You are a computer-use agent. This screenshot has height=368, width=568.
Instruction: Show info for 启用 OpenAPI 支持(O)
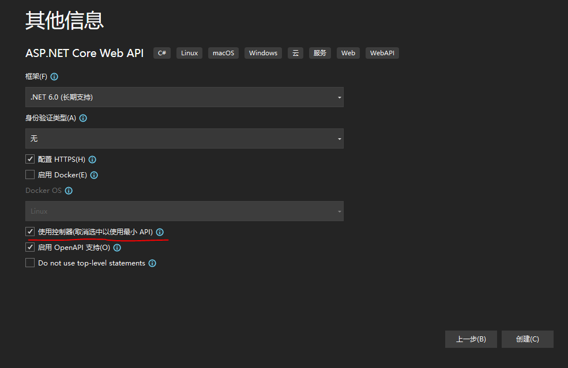(x=118, y=248)
